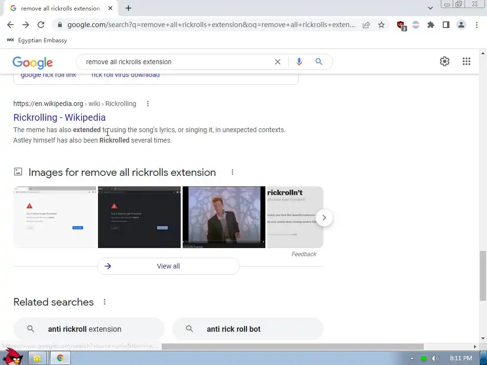
Task: Reload the current page
Action: coord(41,25)
